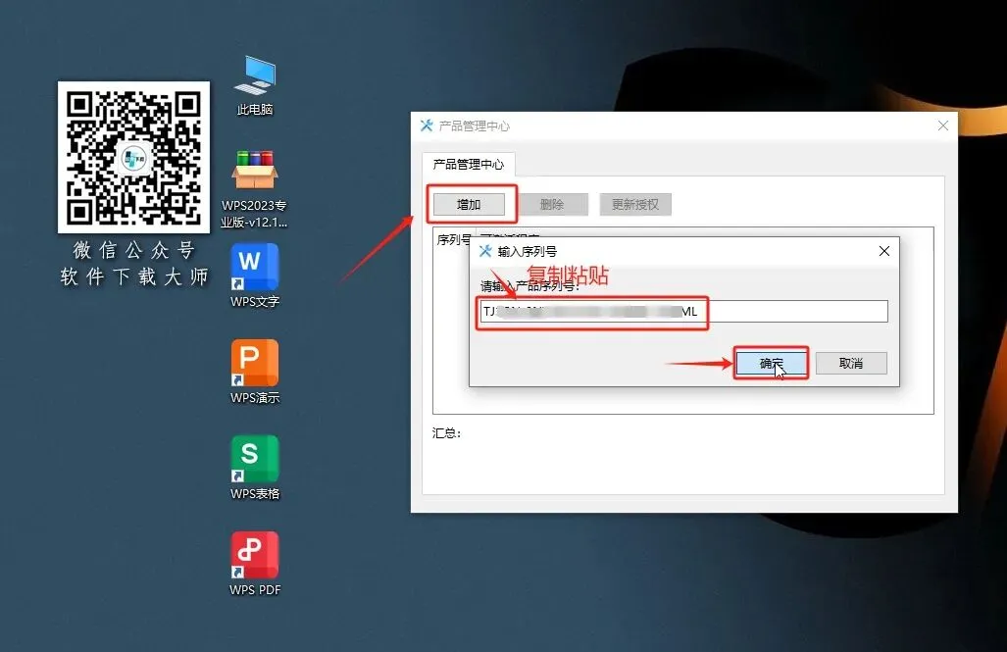
Task: Close the 产品管理中心 window
Action: point(943,125)
